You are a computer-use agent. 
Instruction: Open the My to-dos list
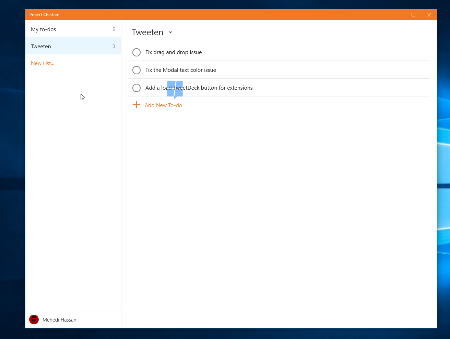pos(73,29)
